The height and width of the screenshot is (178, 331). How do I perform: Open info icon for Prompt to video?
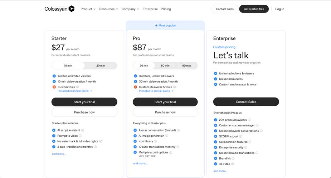pos(80,136)
